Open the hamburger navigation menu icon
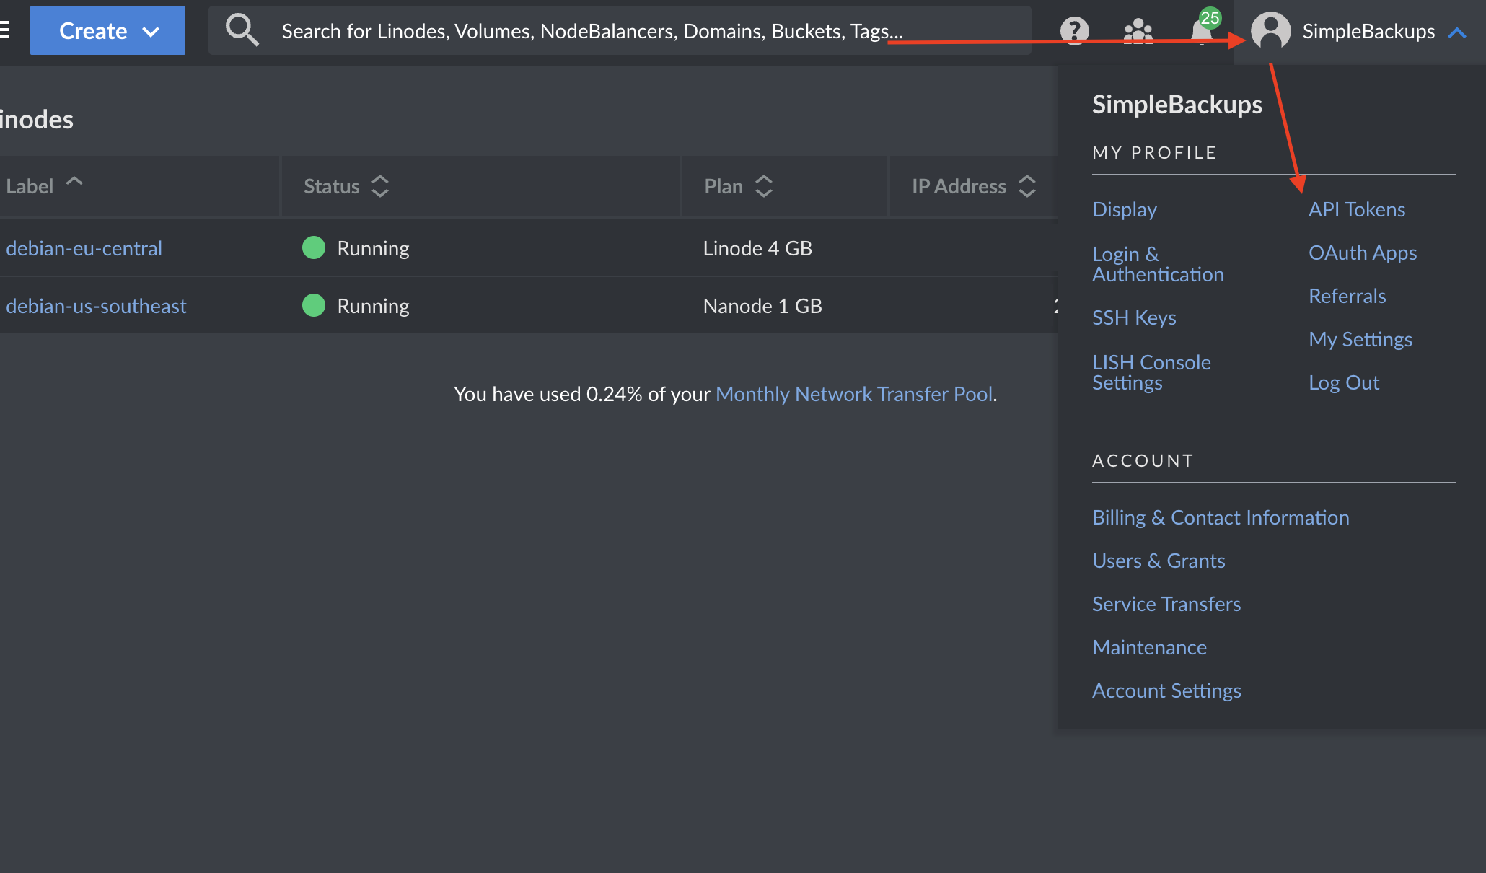Image resolution: width=1486 pixels, height=873 pixels. (x=4, y=30)
